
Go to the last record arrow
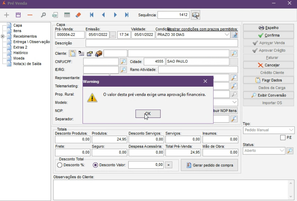pyautogui.click(x=127, y=15)
